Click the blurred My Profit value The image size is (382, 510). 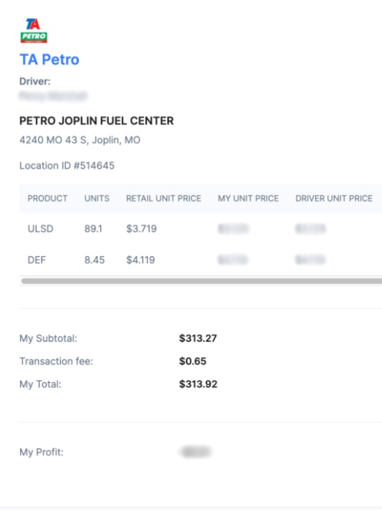(x=196, y=452)
